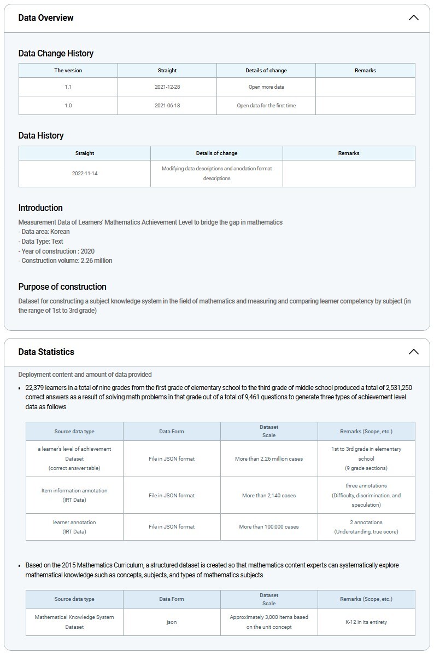This screenshot has width=434, height=654.
Task: Click the 2021-12-28 date cell
Action: tap(167, 87)
